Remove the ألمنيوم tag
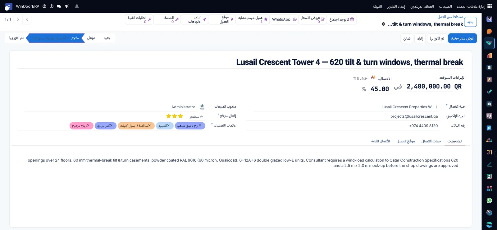Screen dimensions: 497x230 (168, 125)
